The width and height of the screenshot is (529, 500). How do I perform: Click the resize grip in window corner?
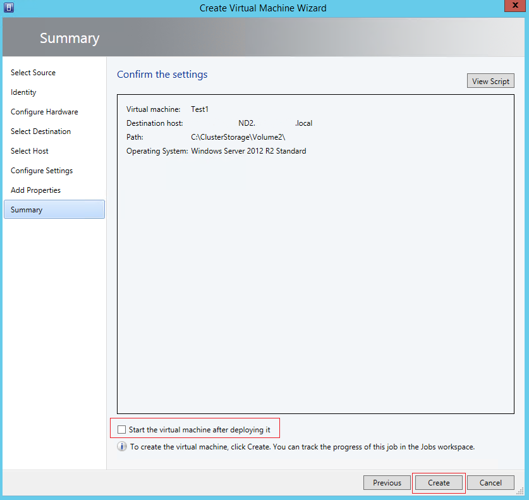pyautogui.click(x=520, y=492)
